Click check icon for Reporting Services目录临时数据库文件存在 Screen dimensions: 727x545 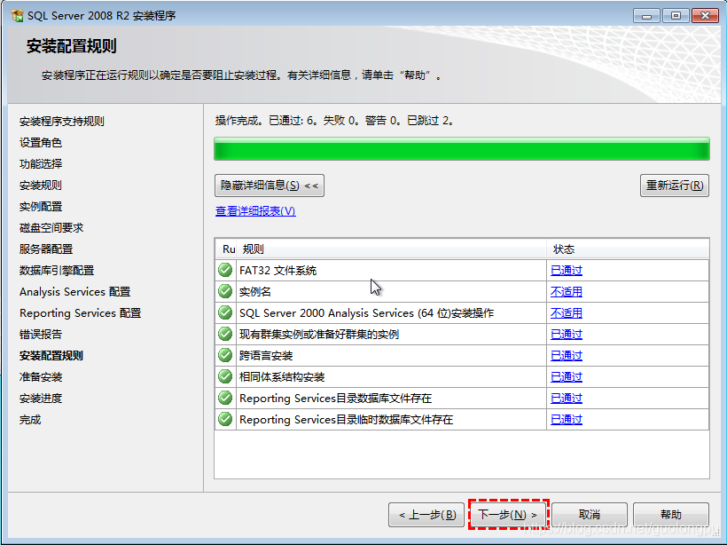(225, 419)
